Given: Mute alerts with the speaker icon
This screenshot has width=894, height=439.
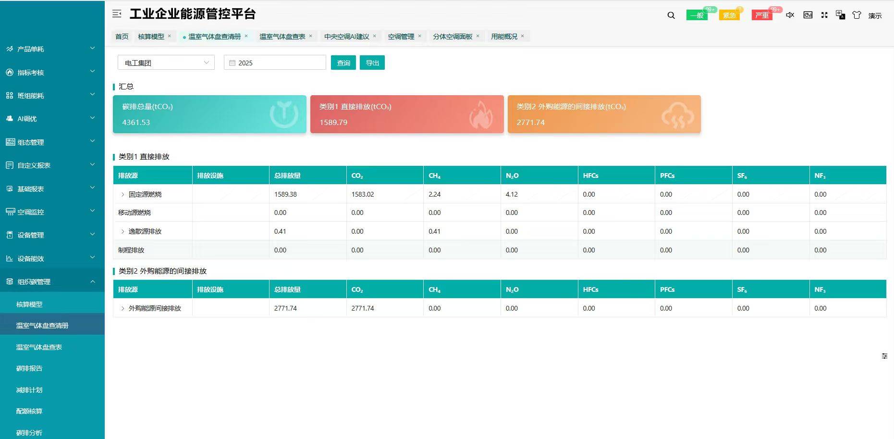Looking at the screenshot, I should pyautogui.click(x=790, y=15).
